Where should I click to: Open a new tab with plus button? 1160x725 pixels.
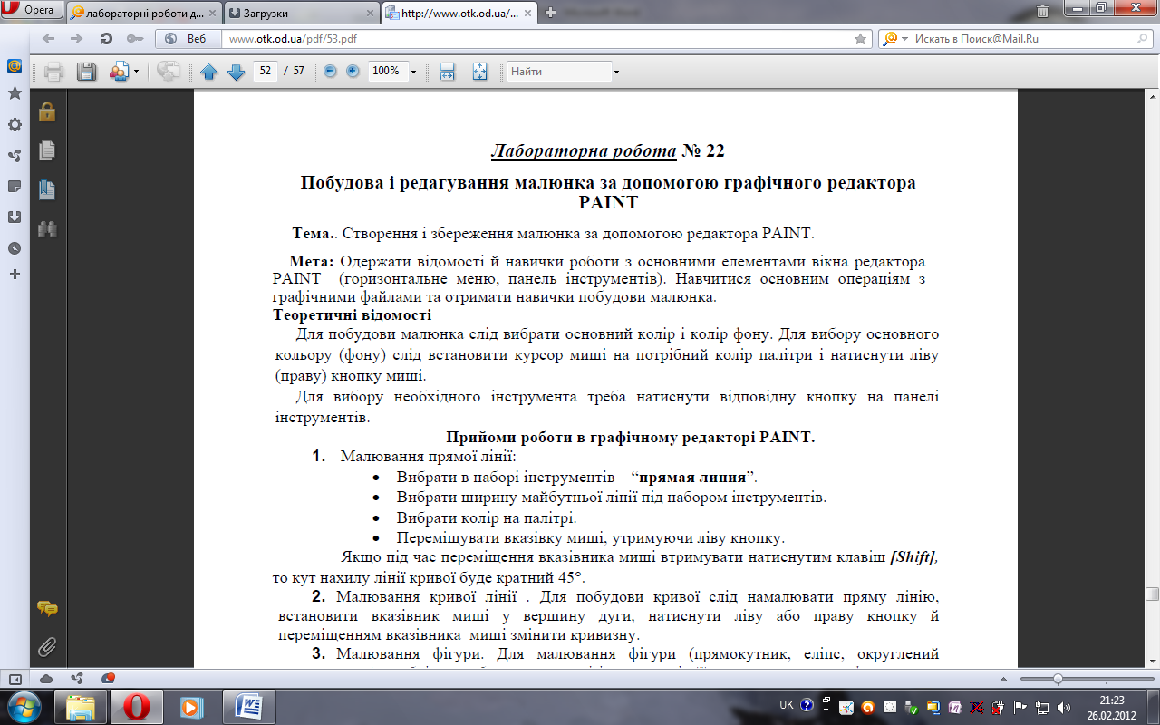[x=551, y=13]
